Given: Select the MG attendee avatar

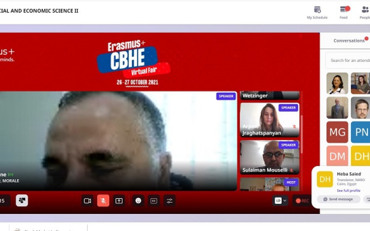Looking at the screenshot, I should (337, 132).
